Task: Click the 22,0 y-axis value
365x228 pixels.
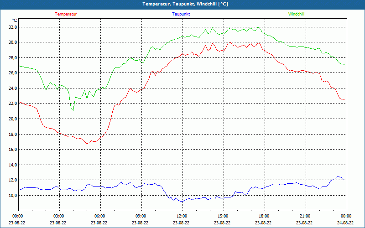Action: 13,104
